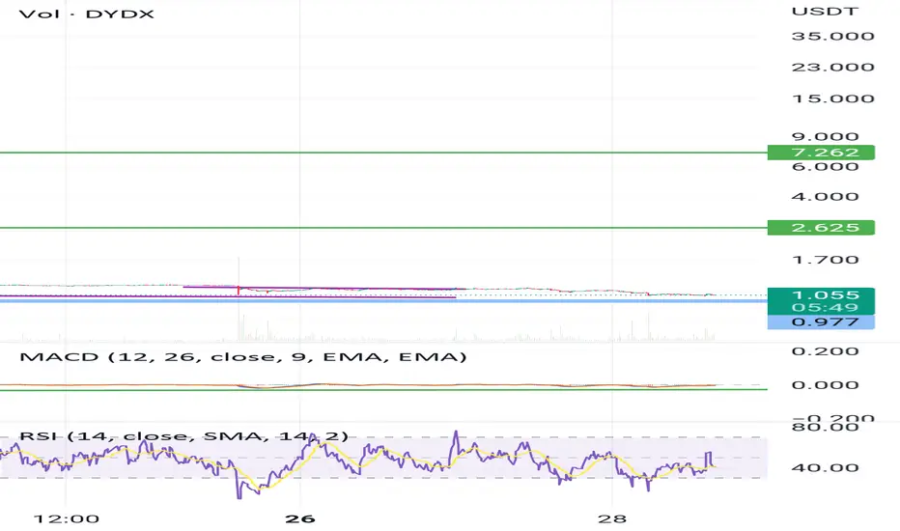Click the 80.00 RSI axis value

pos(825,427)
